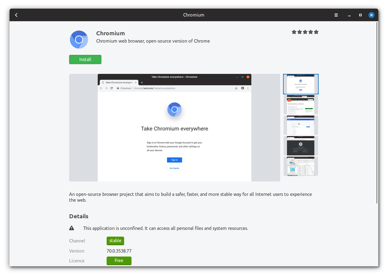Viewport: 389px width, 278px height.
Task: Click the Free licence button
Action: point(119,261)
